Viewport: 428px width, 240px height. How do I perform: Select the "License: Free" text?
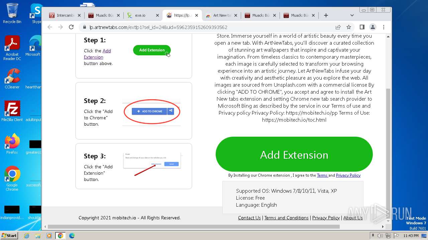coord(250,198)
